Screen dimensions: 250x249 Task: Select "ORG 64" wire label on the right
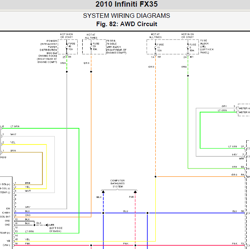tap(238, 175)
